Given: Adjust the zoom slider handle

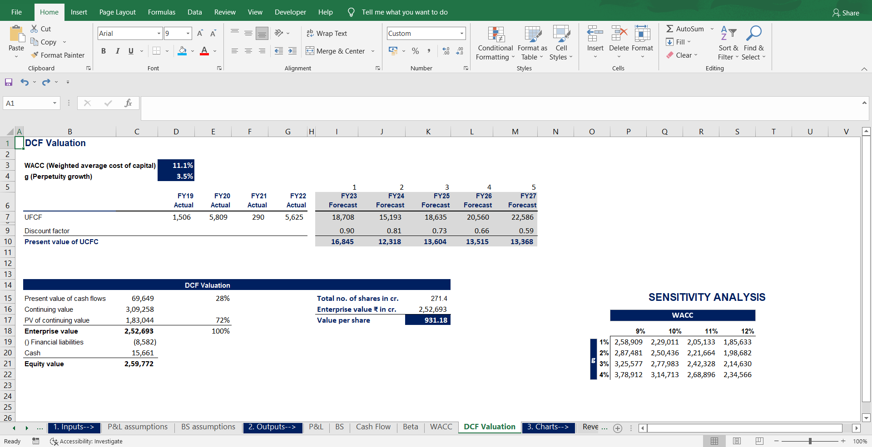Looking at the screenshot, I should pyautogui.click(x=810, y=441).
